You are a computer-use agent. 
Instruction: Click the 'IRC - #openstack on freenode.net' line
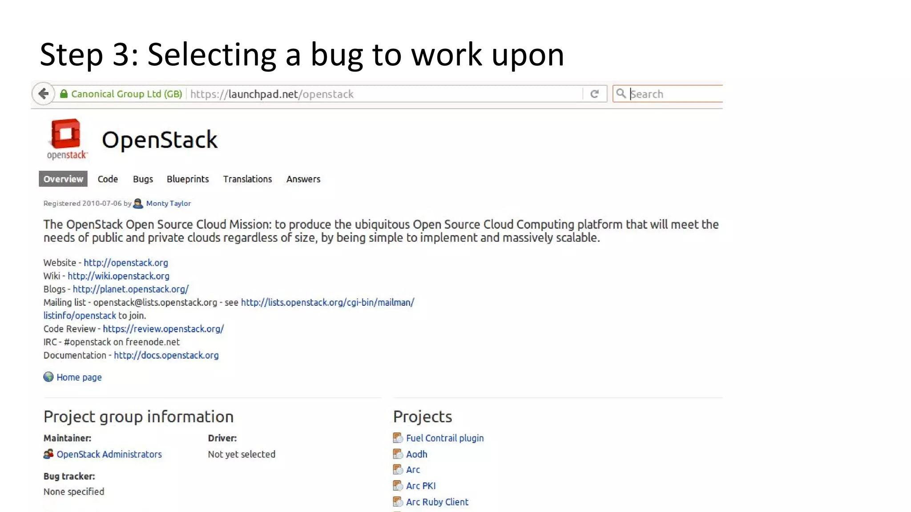(112, 342)
